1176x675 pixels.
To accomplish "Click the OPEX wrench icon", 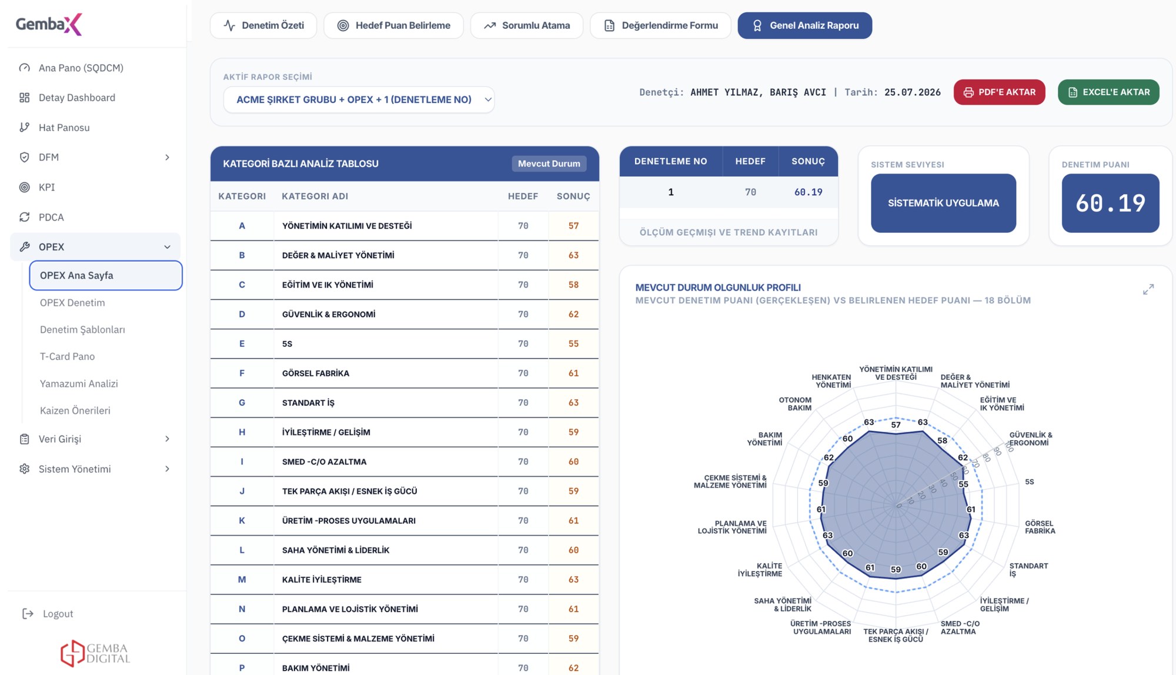I will coord(24,247).
